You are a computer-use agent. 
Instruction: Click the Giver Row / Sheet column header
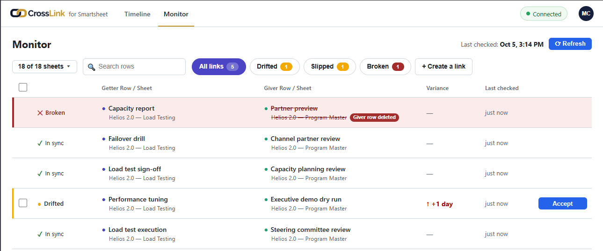click(288, 88)
